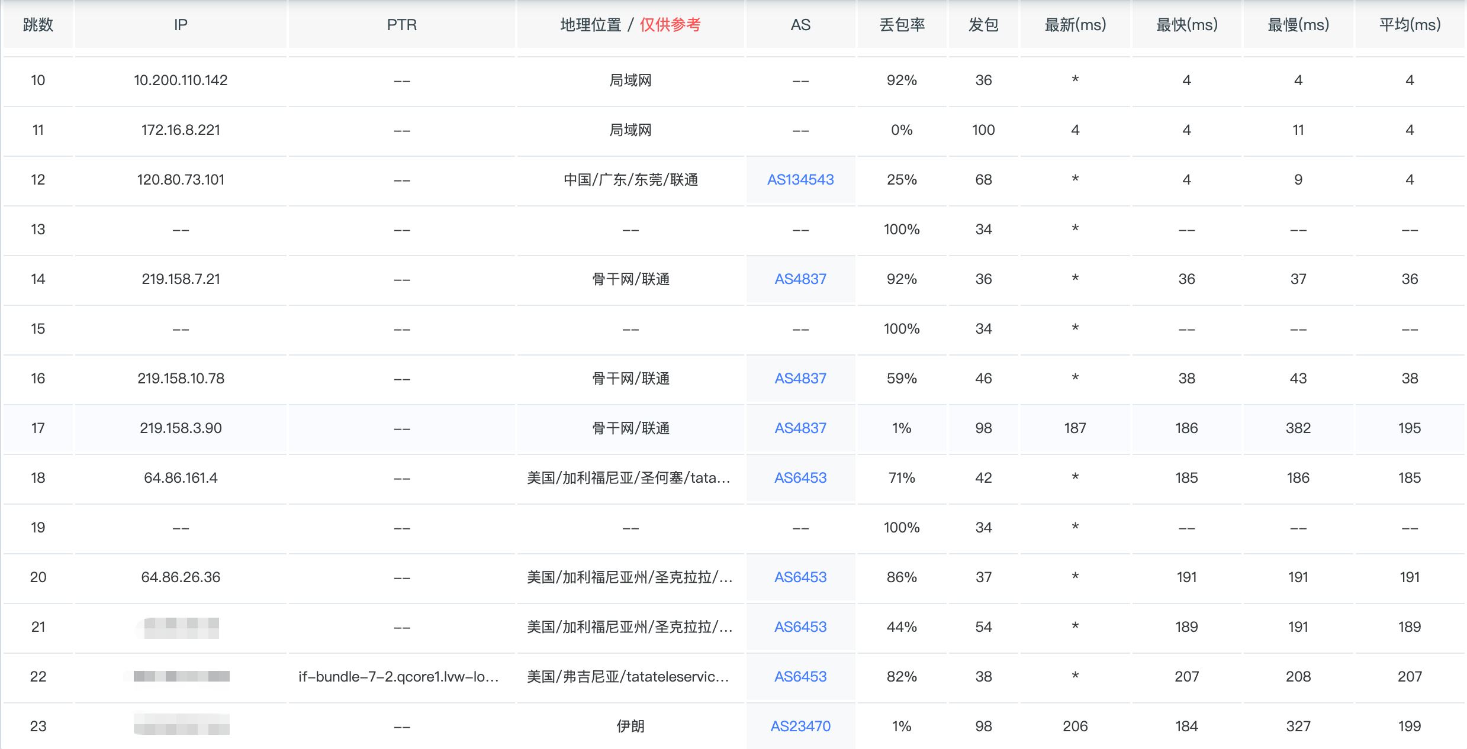Open the AS6453 link for 64.86.161.4

tap(800, 477)
